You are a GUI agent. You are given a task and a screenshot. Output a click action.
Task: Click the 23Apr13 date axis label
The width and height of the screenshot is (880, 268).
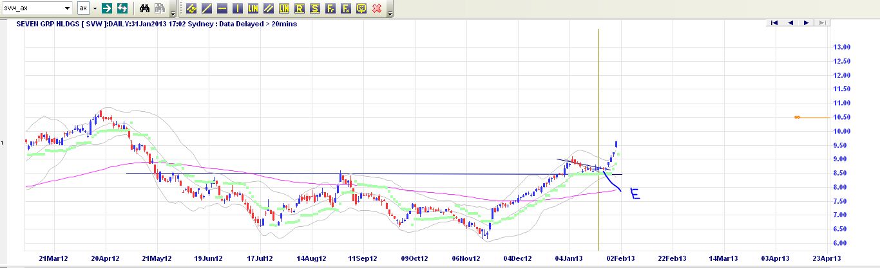coord(828,258)
